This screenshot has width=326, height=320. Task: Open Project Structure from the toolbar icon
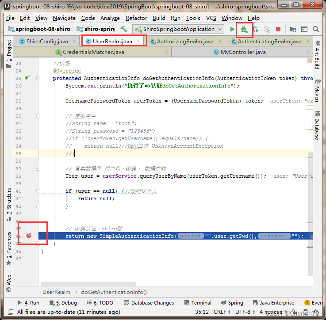pyautogui.click(x=293, y=30)
